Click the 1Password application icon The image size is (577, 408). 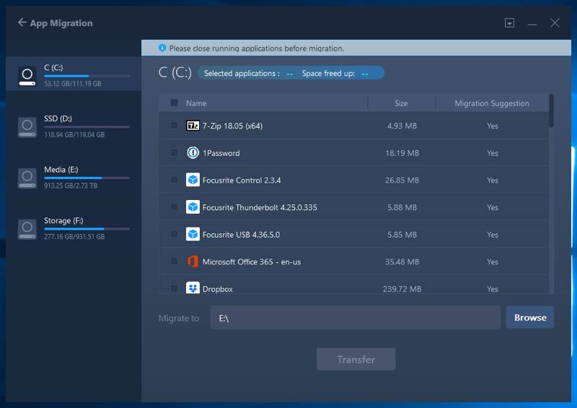point(193,152)
